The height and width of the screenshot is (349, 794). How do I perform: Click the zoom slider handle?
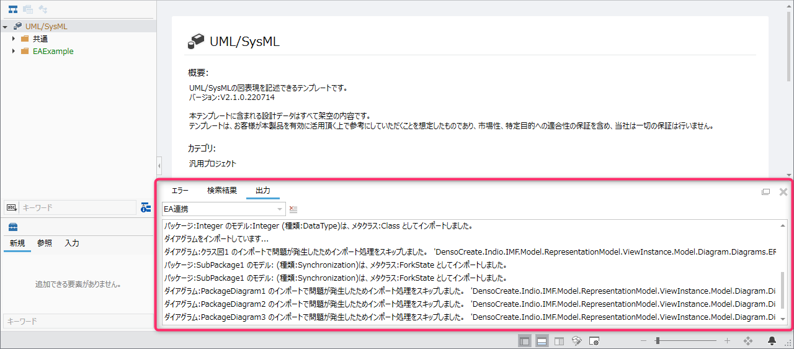[658, 341]
